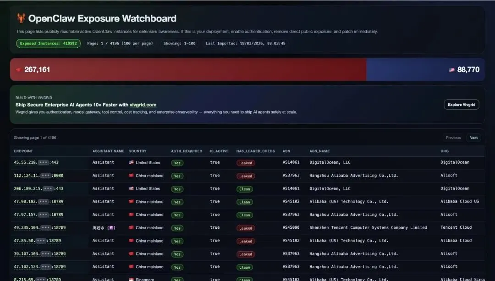Viewport: 495px width, 281px height.
Task: Open the vivgrid.com link
Action: 143,105
